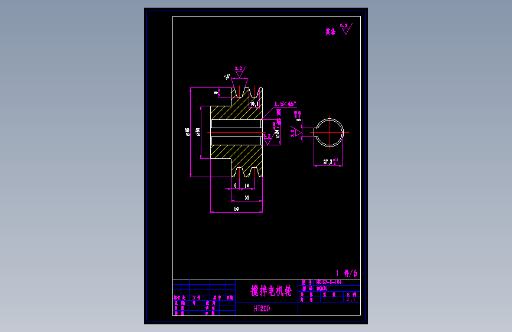Select the 1.5X45° chamfer annotation
The height and width of the screenshot is (332, 512).
click(x=285, y=104)
